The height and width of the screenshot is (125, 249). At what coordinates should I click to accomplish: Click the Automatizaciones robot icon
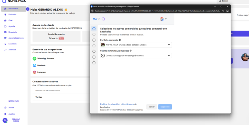pos(5,38)
